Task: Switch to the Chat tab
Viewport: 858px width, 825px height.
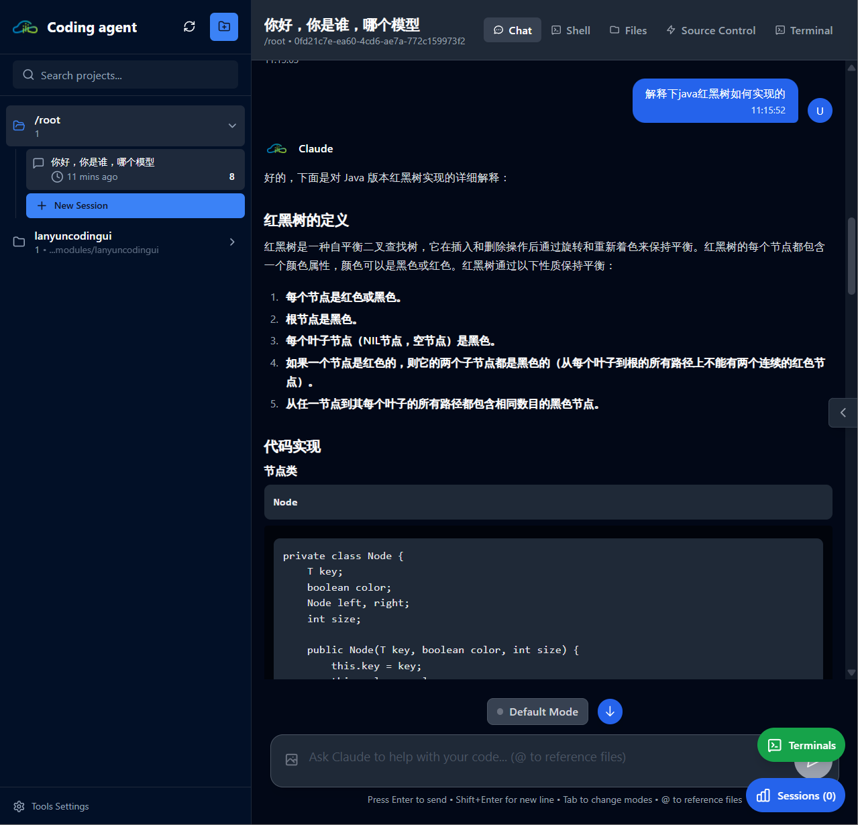Action: (x=513, y=30)
